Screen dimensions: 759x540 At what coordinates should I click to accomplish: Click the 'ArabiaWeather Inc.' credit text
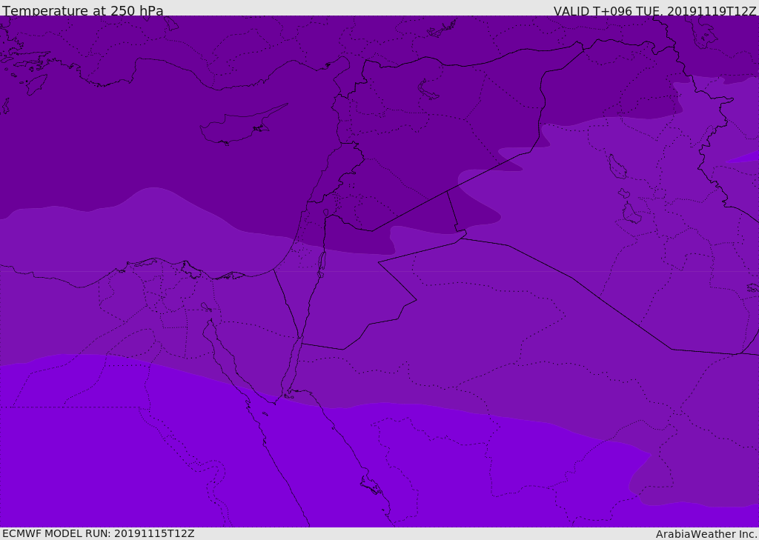[707, 534]
